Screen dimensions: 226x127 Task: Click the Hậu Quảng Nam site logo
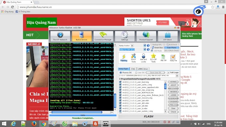(41, 23)
